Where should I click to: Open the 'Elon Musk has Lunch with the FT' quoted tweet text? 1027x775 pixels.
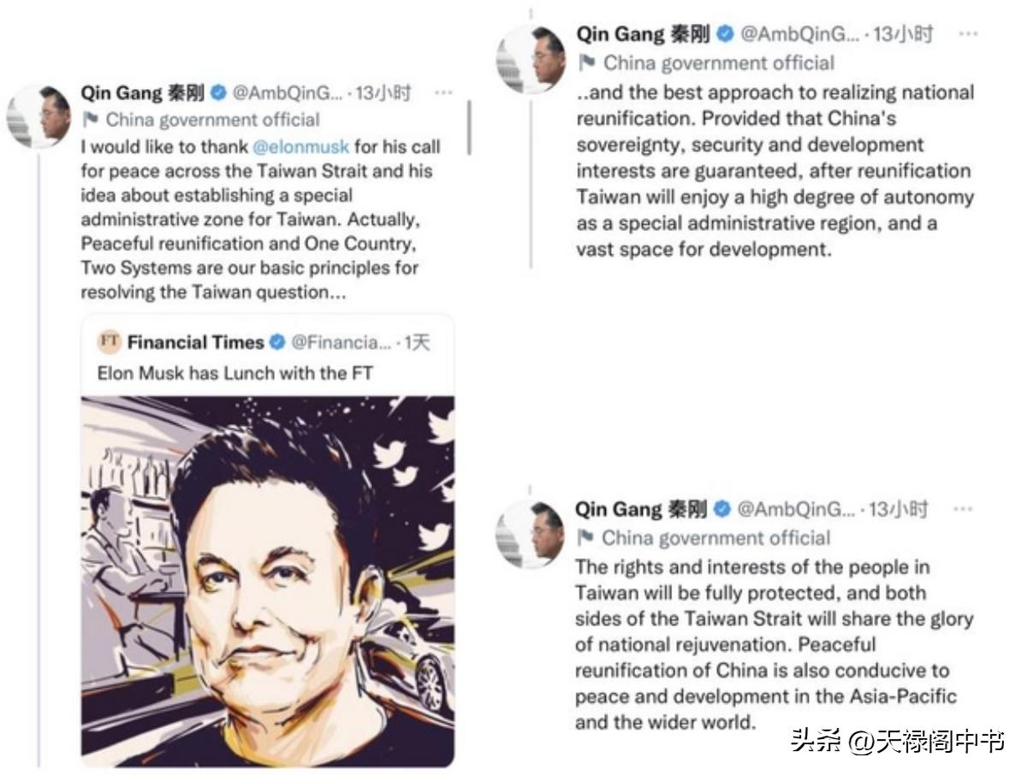[235, 373]
